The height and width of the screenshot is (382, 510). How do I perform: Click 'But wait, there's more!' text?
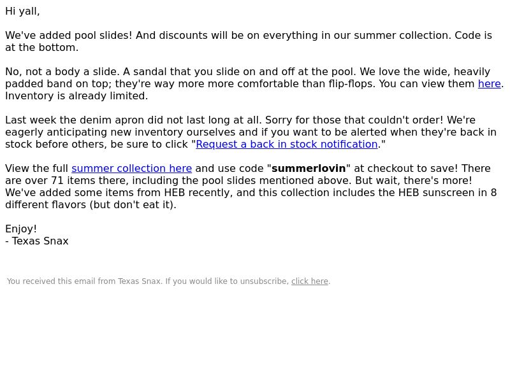(x=413, y=181)
